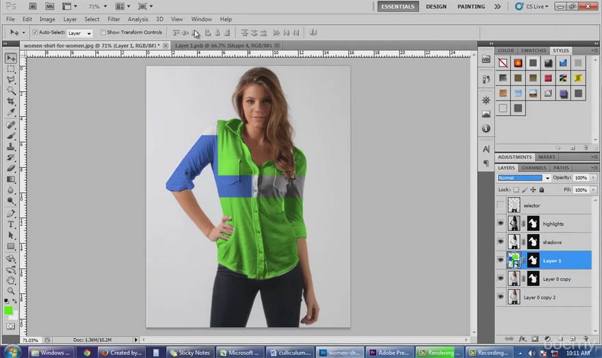Select the History Brush tool
Viewport: 602px width, 358px height.
[x=11, y=157]
